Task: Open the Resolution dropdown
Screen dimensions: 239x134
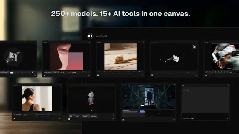Action: click(x=29, y=116)
